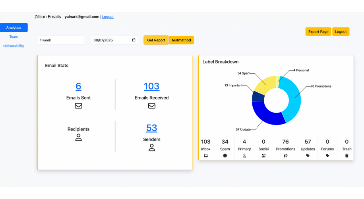Click the Trash bin icon
364x199 pixels.
point(347,156)
